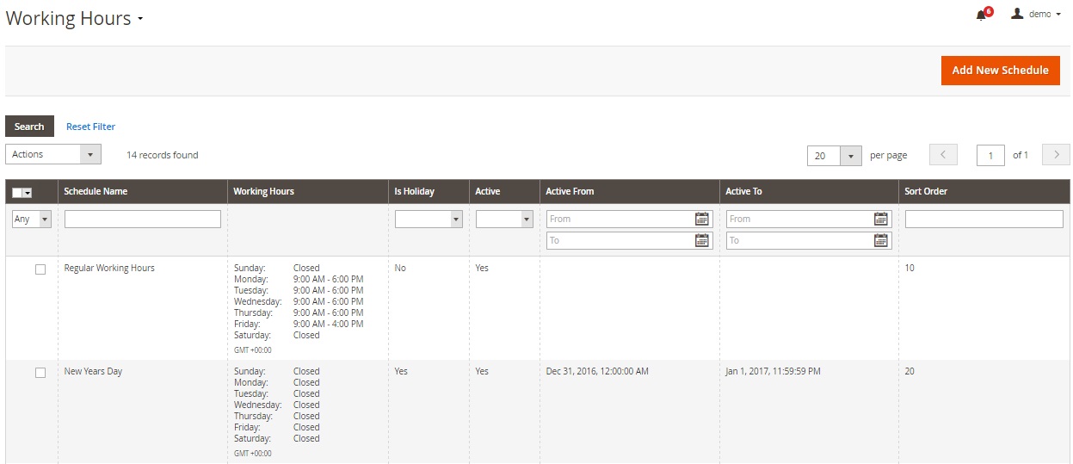Click the demo user account icon

coord(1017,14)
